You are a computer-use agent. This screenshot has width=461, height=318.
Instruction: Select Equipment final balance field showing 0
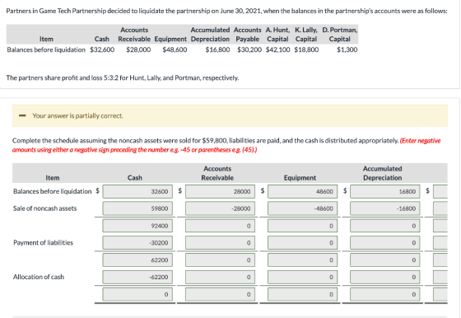point(303,294)
